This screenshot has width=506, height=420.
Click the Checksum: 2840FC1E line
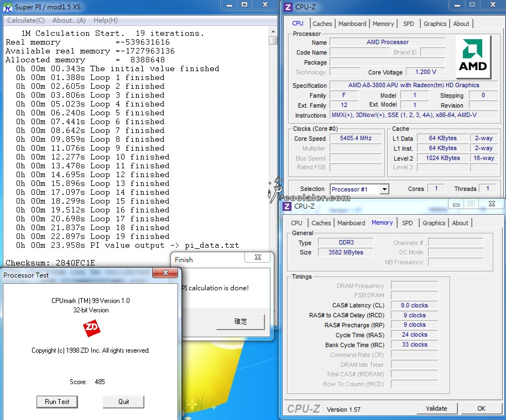(x=50, y=263)
